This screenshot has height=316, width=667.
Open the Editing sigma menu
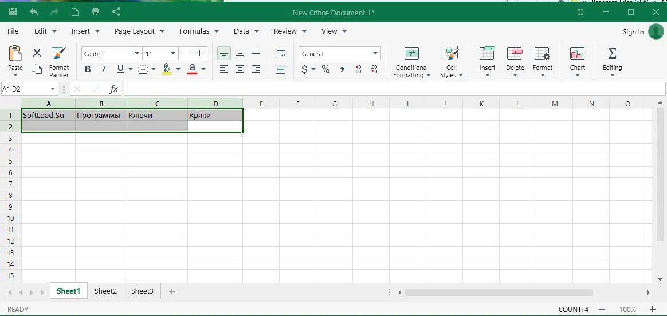[612, 62]
